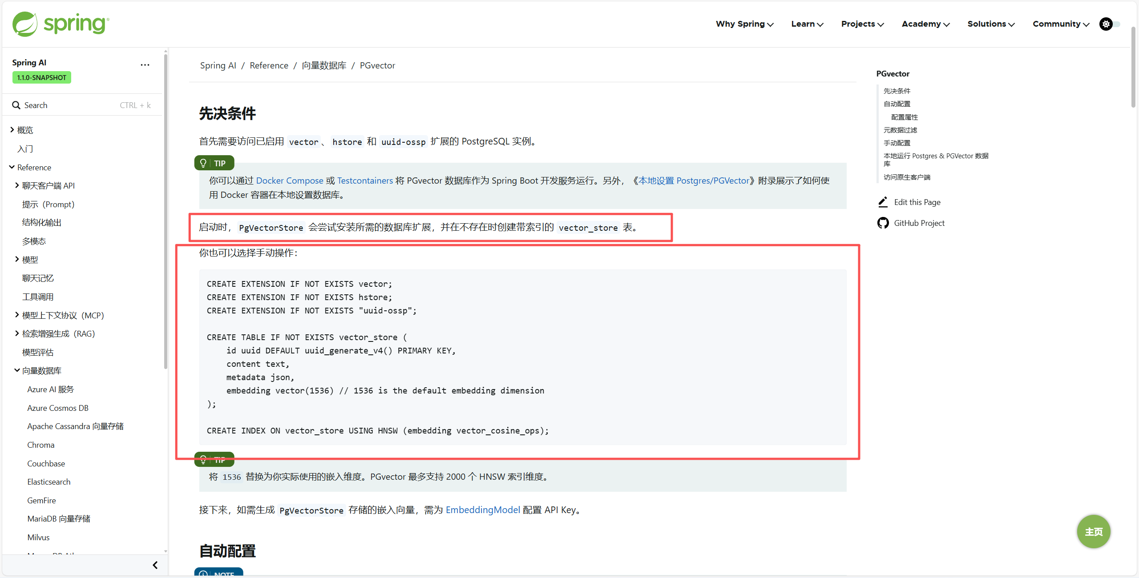Collapse the 向量数据库 tree section
1139x578 pixels.
coord(17,370)
